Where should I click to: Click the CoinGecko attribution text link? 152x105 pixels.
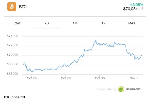(133, 89)
